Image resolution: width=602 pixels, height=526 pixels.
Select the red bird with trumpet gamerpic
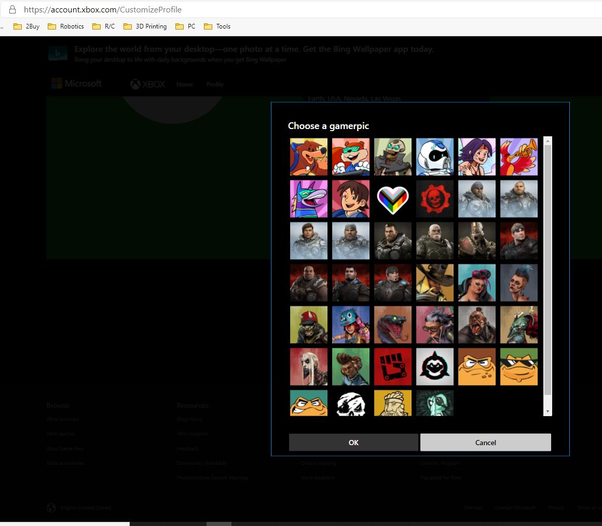[518, 157]
